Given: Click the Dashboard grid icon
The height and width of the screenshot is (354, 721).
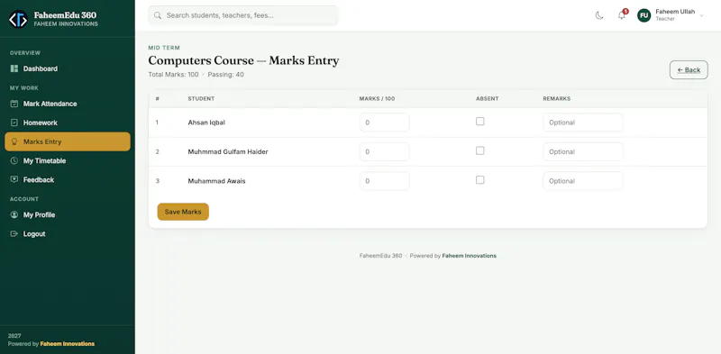Looking at the screenshot, I should [14, 68].
